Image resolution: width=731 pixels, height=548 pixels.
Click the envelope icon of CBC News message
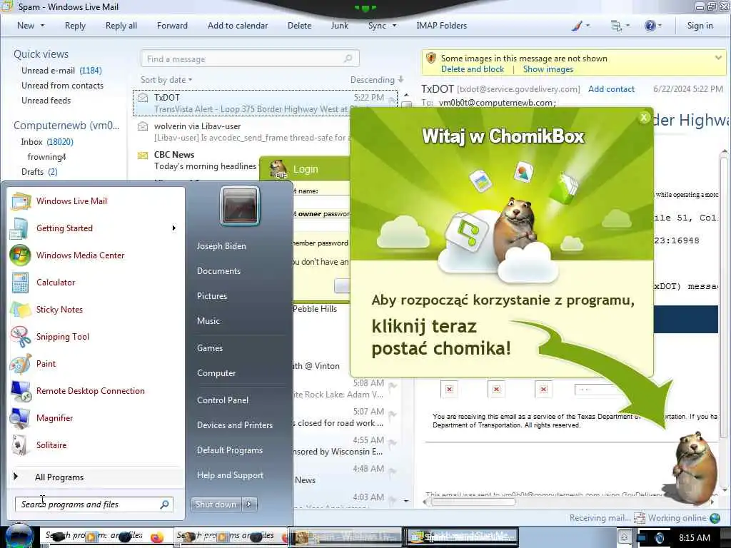(x=143, y=155)
